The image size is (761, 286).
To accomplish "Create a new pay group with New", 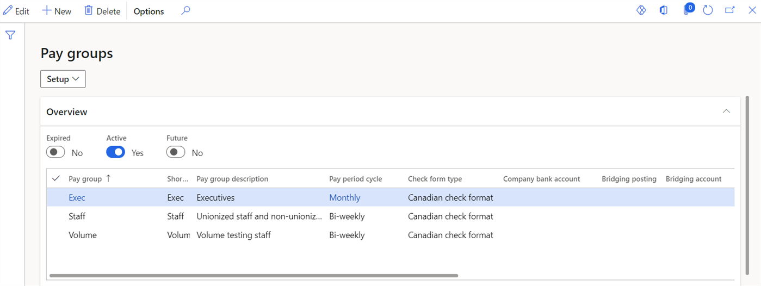I will pyautogui.click(x=57, y=11).
